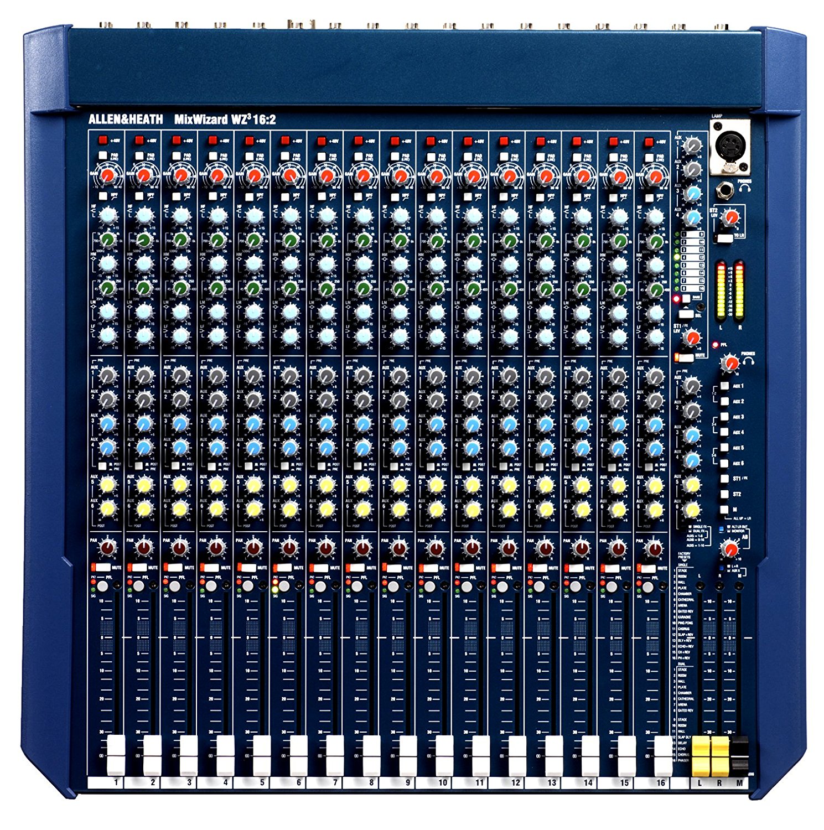Click the FX BANK button
The image size is (824, 830).
(x=686, y=299)
